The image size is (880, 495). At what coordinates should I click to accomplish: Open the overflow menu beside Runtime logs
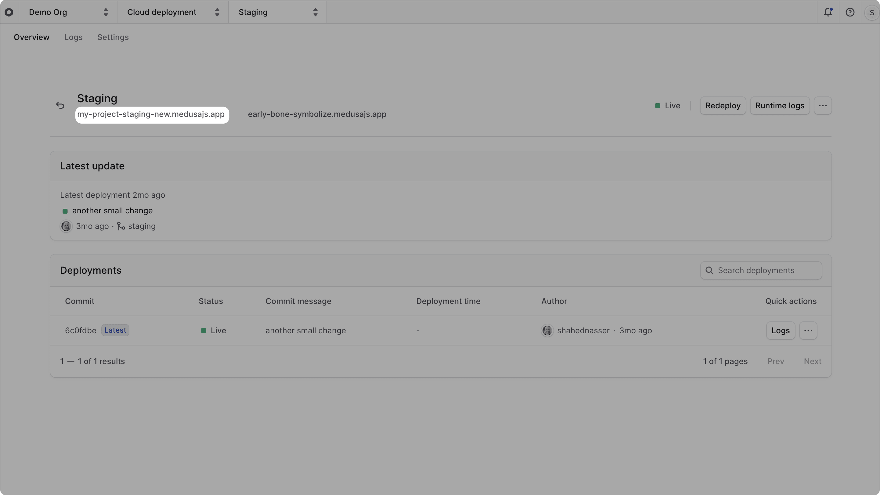[x=823, y=106]
